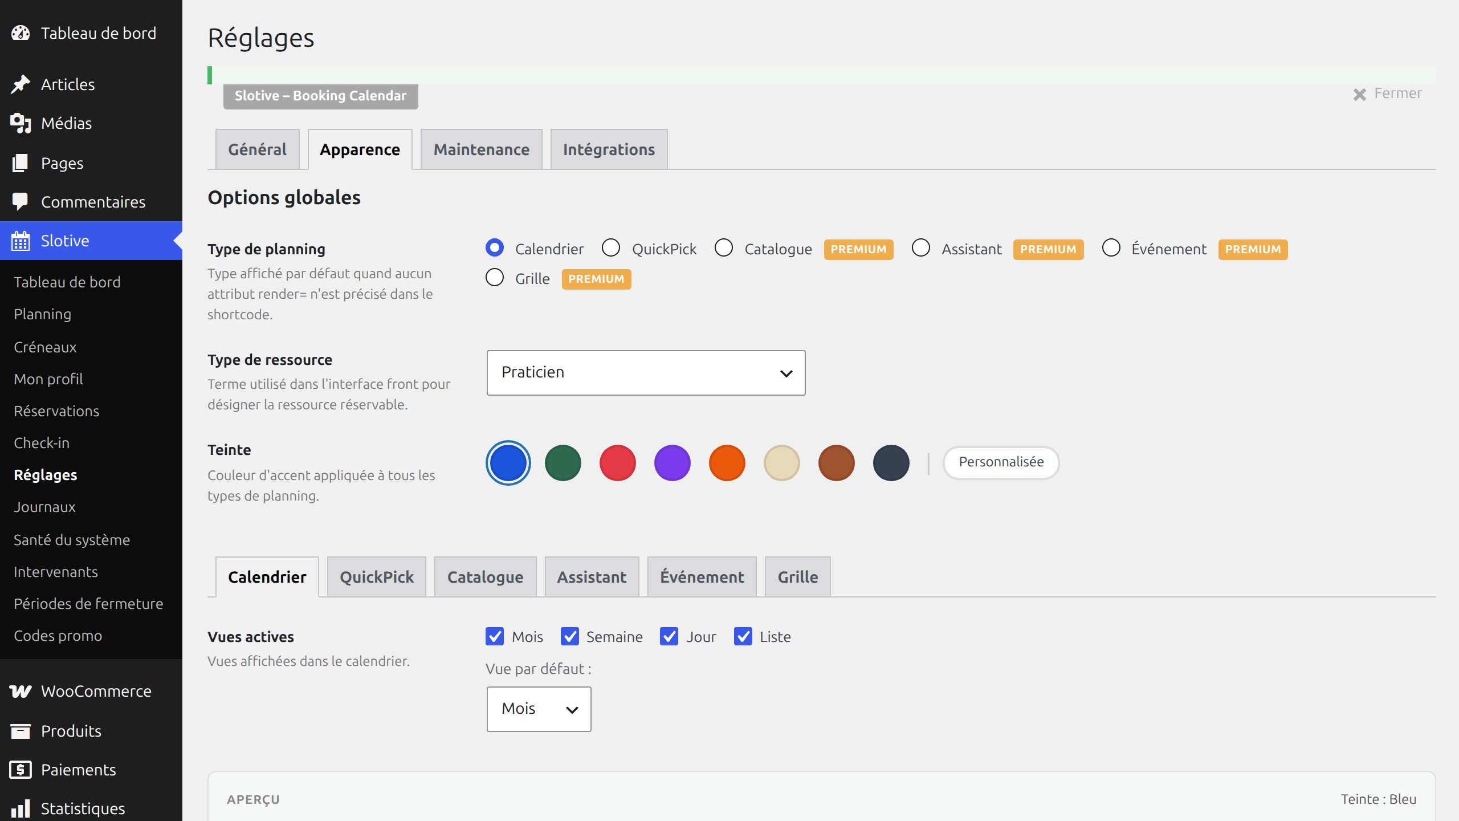This screenshot has width=1459, height=821.
Task: Open Slotive Tableau de bord submenu item
Action: click(x=67, y=282)
